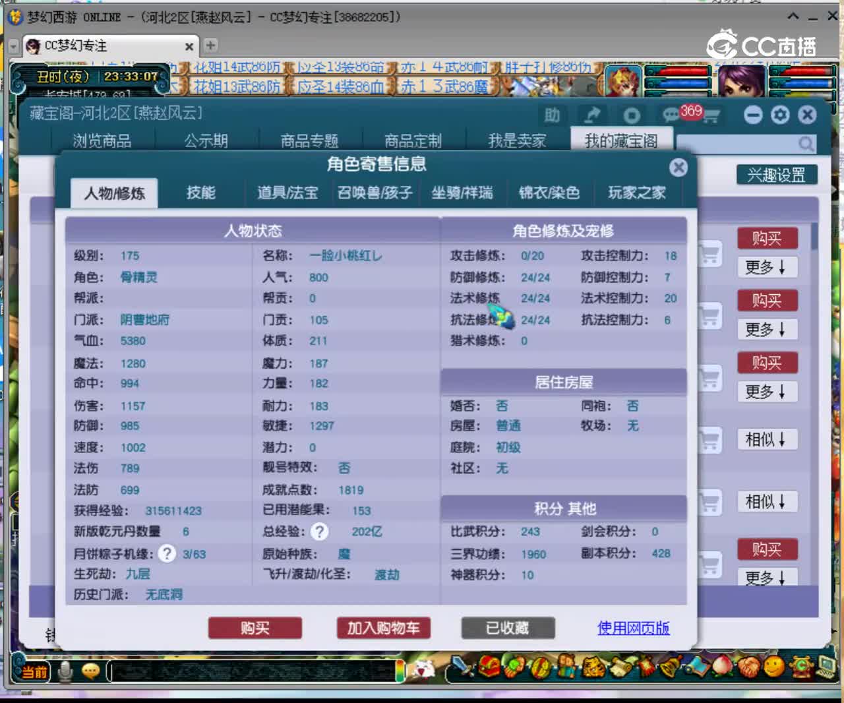Image resolution: width=844 pixels, height=703 pixels.
Task: Expand the first 相似 dropdown
Action: point(767,439)
